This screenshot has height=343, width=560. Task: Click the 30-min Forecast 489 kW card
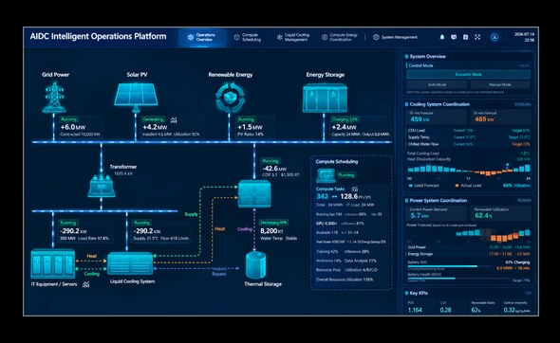click(x=502, y=117)
